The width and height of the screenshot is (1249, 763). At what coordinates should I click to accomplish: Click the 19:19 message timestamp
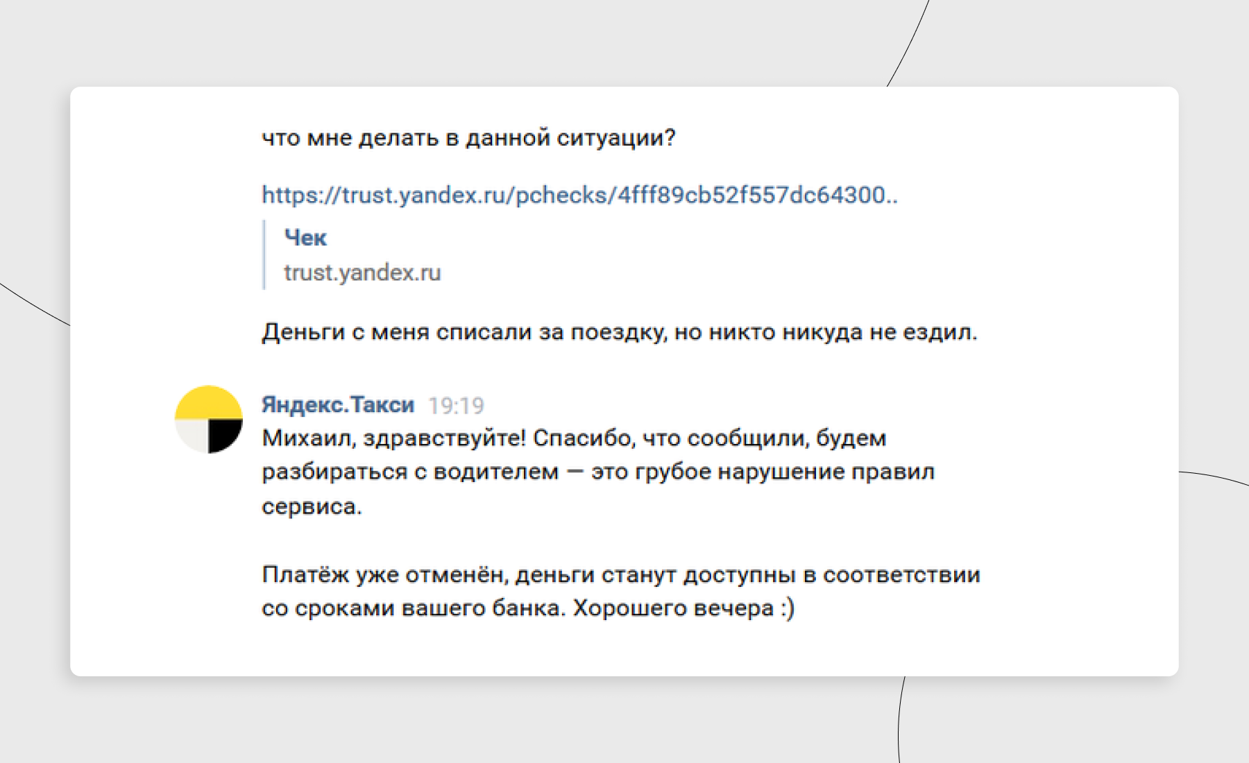coord(456,406)
